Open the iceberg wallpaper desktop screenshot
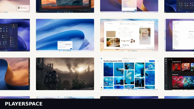194x109 pixels. pyautogui.click(x=65, y=6)
